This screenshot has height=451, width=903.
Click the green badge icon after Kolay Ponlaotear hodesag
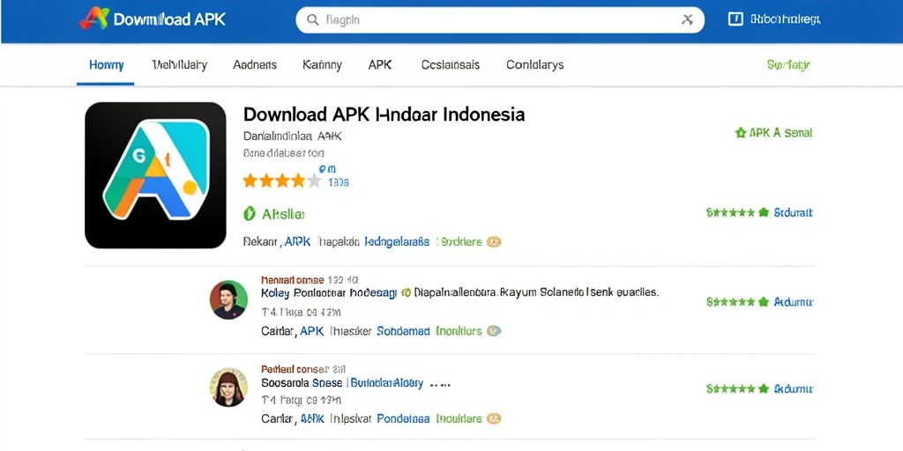(x=406, y=292)
